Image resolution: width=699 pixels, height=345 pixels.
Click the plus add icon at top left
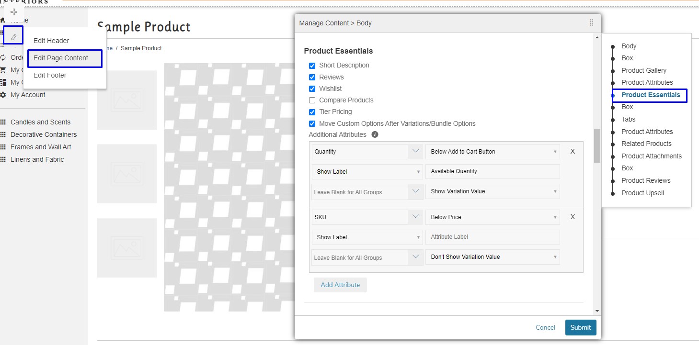pyautogui.click(x=14, y=12)
